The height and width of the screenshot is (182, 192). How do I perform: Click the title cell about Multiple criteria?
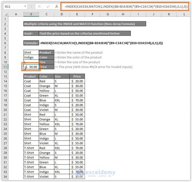pyautogui.click(x=85, y=24)
